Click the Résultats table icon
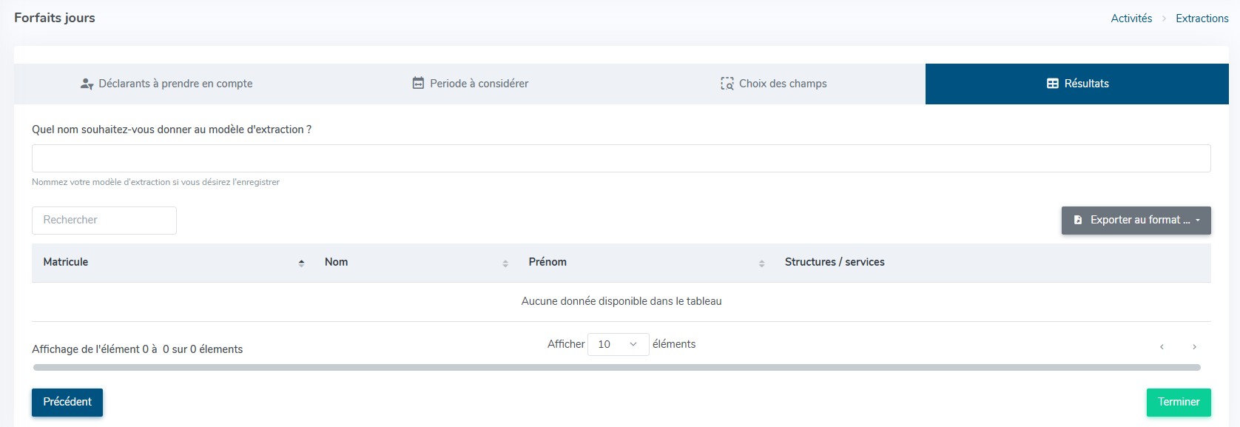 click(x=1052, y=84)
